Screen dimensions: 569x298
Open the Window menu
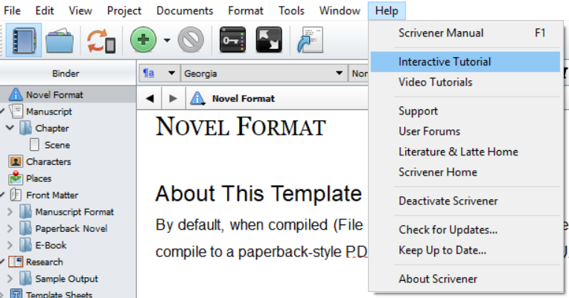pos(340,10)
